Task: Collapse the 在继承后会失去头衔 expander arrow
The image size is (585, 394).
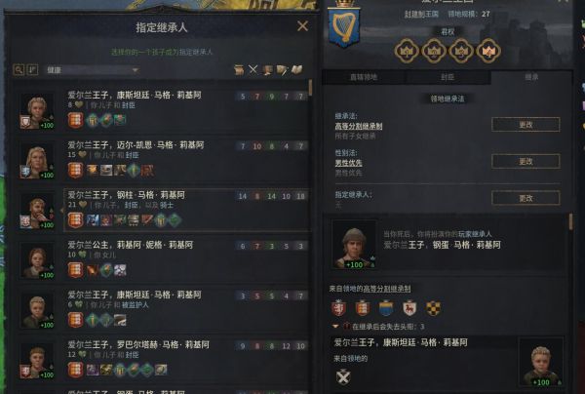Action: click(x=335, y=326)
